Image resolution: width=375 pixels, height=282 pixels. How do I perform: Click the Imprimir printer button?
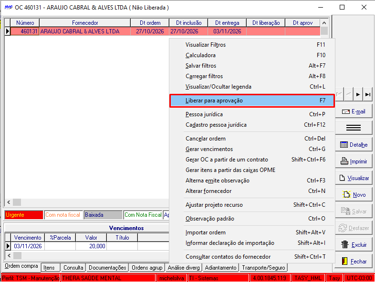point(354,161)
